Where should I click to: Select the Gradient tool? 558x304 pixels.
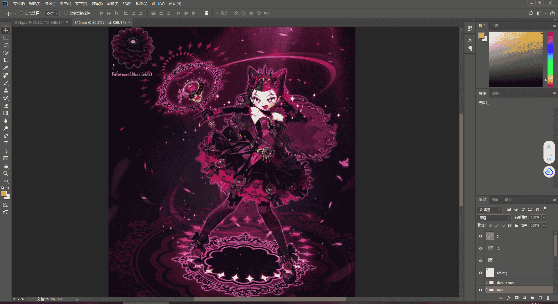tap(6, 113)
